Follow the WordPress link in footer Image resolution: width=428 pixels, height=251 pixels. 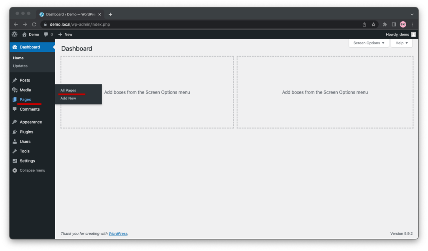[118, 233]
